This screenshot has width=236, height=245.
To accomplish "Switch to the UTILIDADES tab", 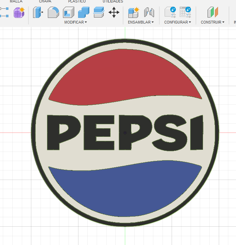I will [x=113, y=1].
